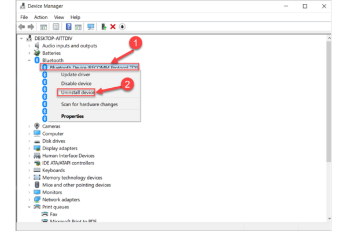
Task: Collapse the Bluetooth category
Action: pos(29,60)
